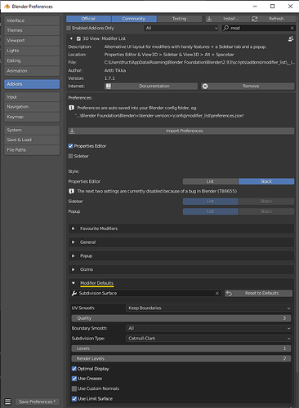The image size is (299, 408).
Task: Switch to the Keymap preferences tab
Action: tap(32, 117)
